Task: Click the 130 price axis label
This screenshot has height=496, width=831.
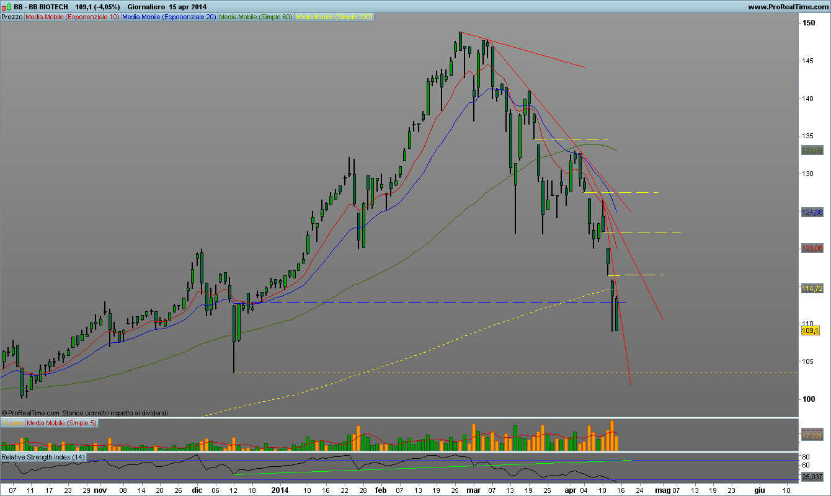Action: click(809, 174)
